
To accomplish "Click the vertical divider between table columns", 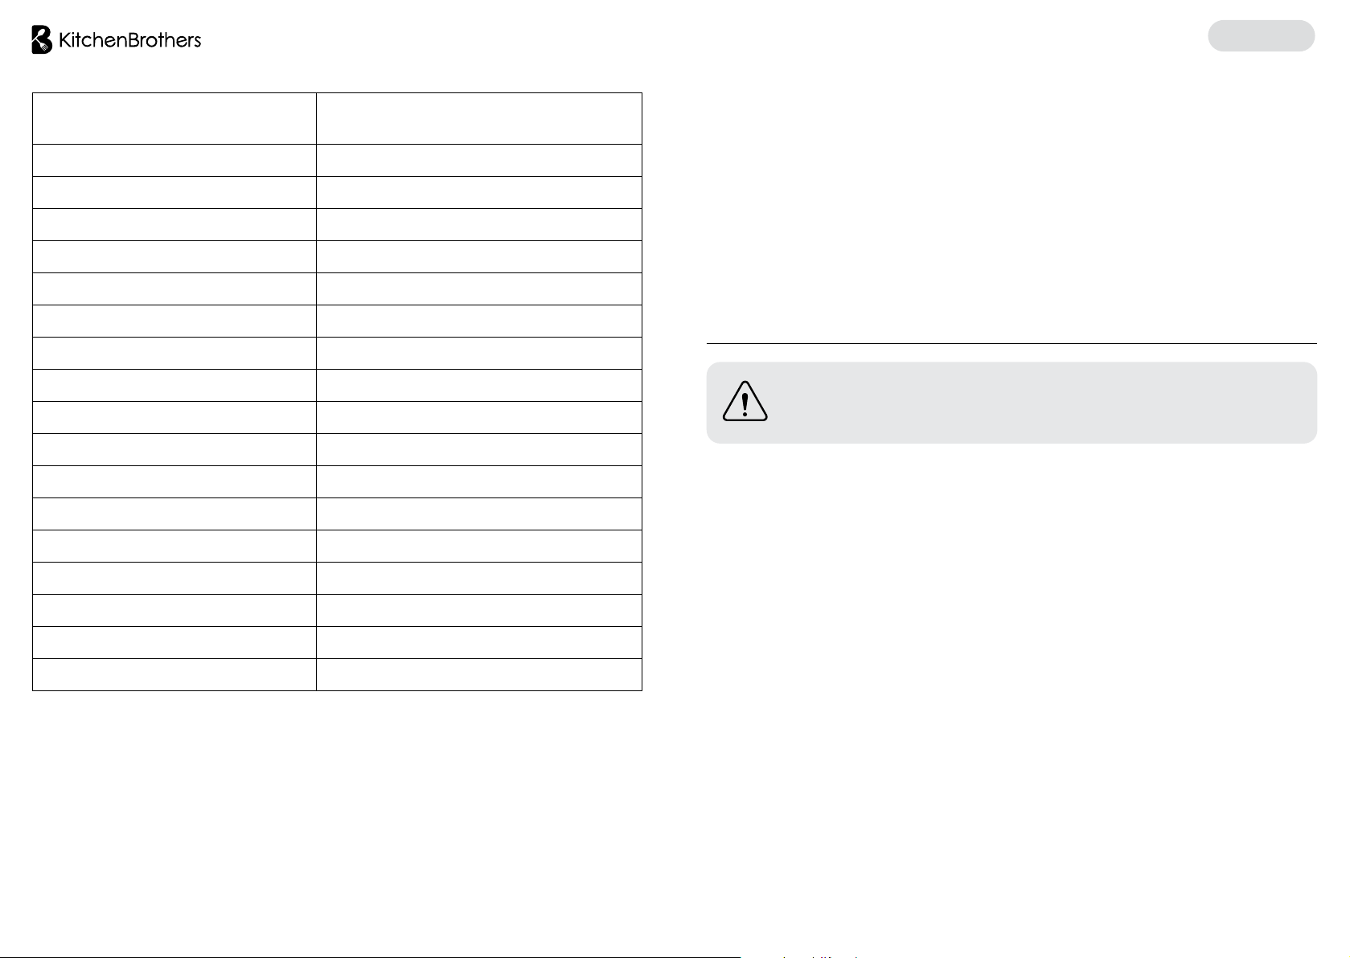I will pos(316,391).
